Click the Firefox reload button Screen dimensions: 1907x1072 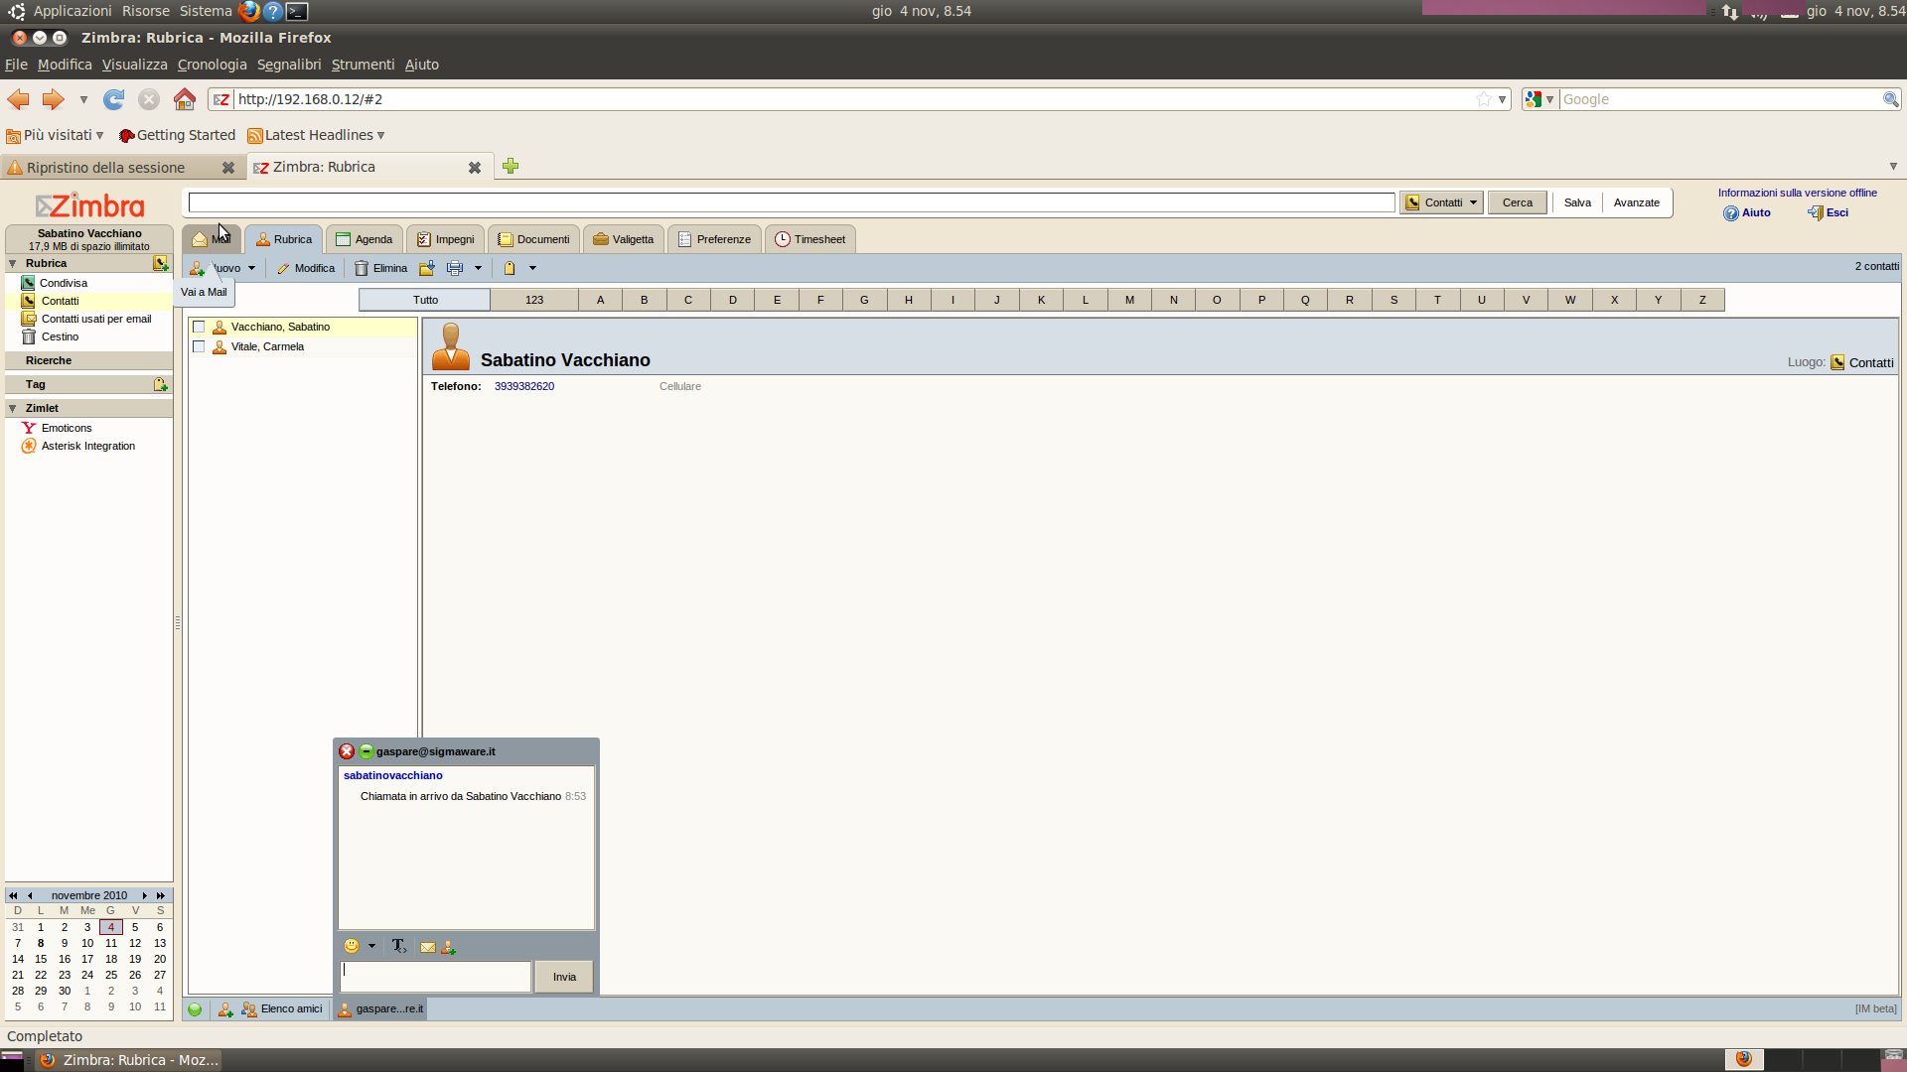tap(114, 99)
